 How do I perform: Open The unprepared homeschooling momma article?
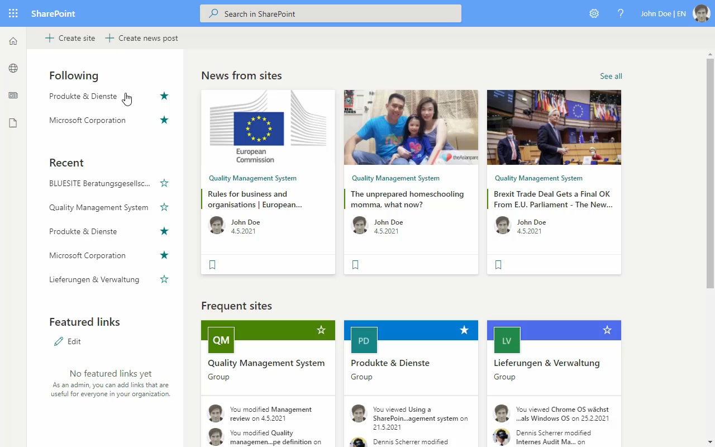407,199
